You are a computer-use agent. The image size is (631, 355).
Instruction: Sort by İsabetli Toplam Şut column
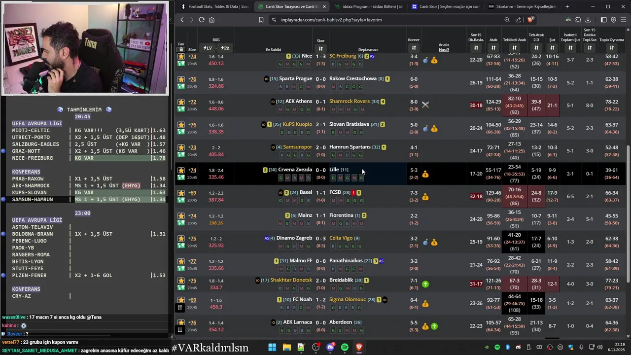[570, 48]
